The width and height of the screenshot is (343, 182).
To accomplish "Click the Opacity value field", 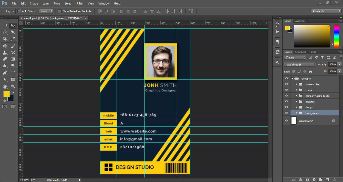I will tap(332, 64).
